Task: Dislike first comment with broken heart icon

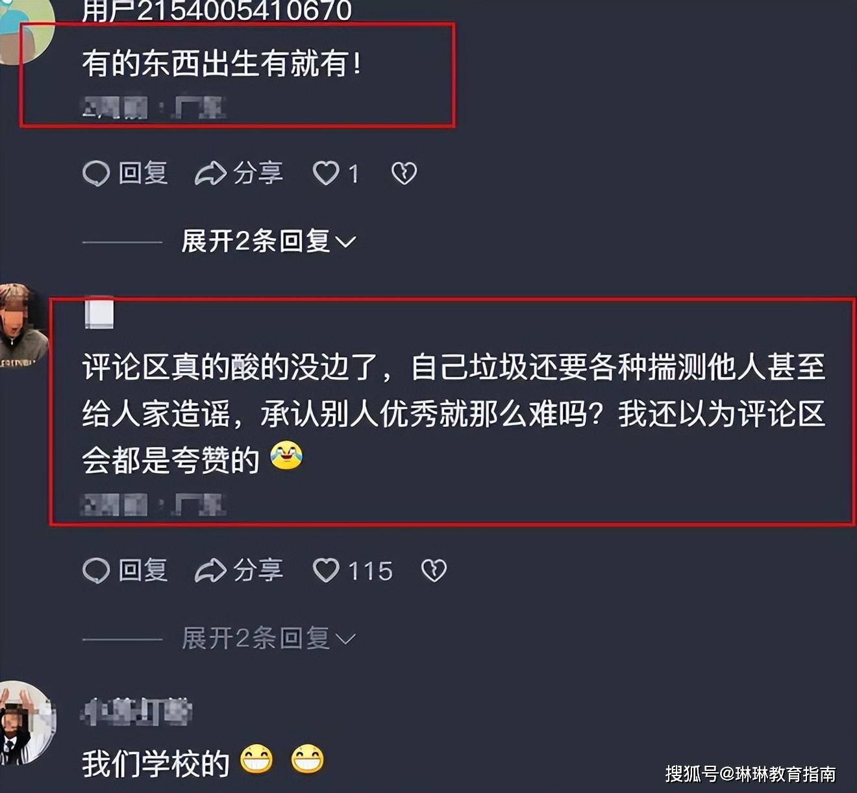Action: pos(404,173)
